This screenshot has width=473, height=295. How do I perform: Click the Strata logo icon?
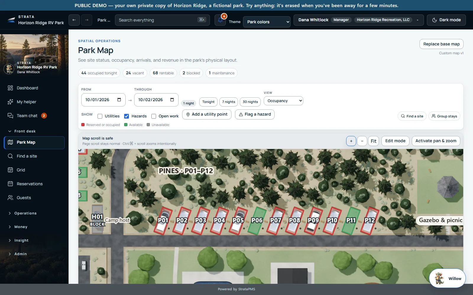(11, 20)
